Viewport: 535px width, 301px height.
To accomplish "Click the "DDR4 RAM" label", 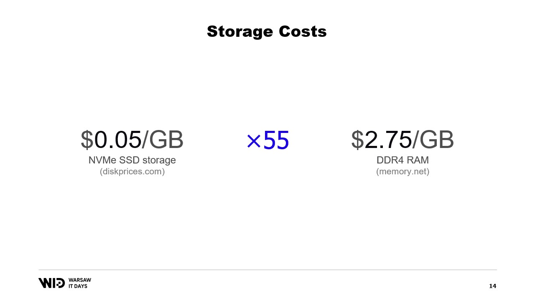I will [x=403, y=160].
